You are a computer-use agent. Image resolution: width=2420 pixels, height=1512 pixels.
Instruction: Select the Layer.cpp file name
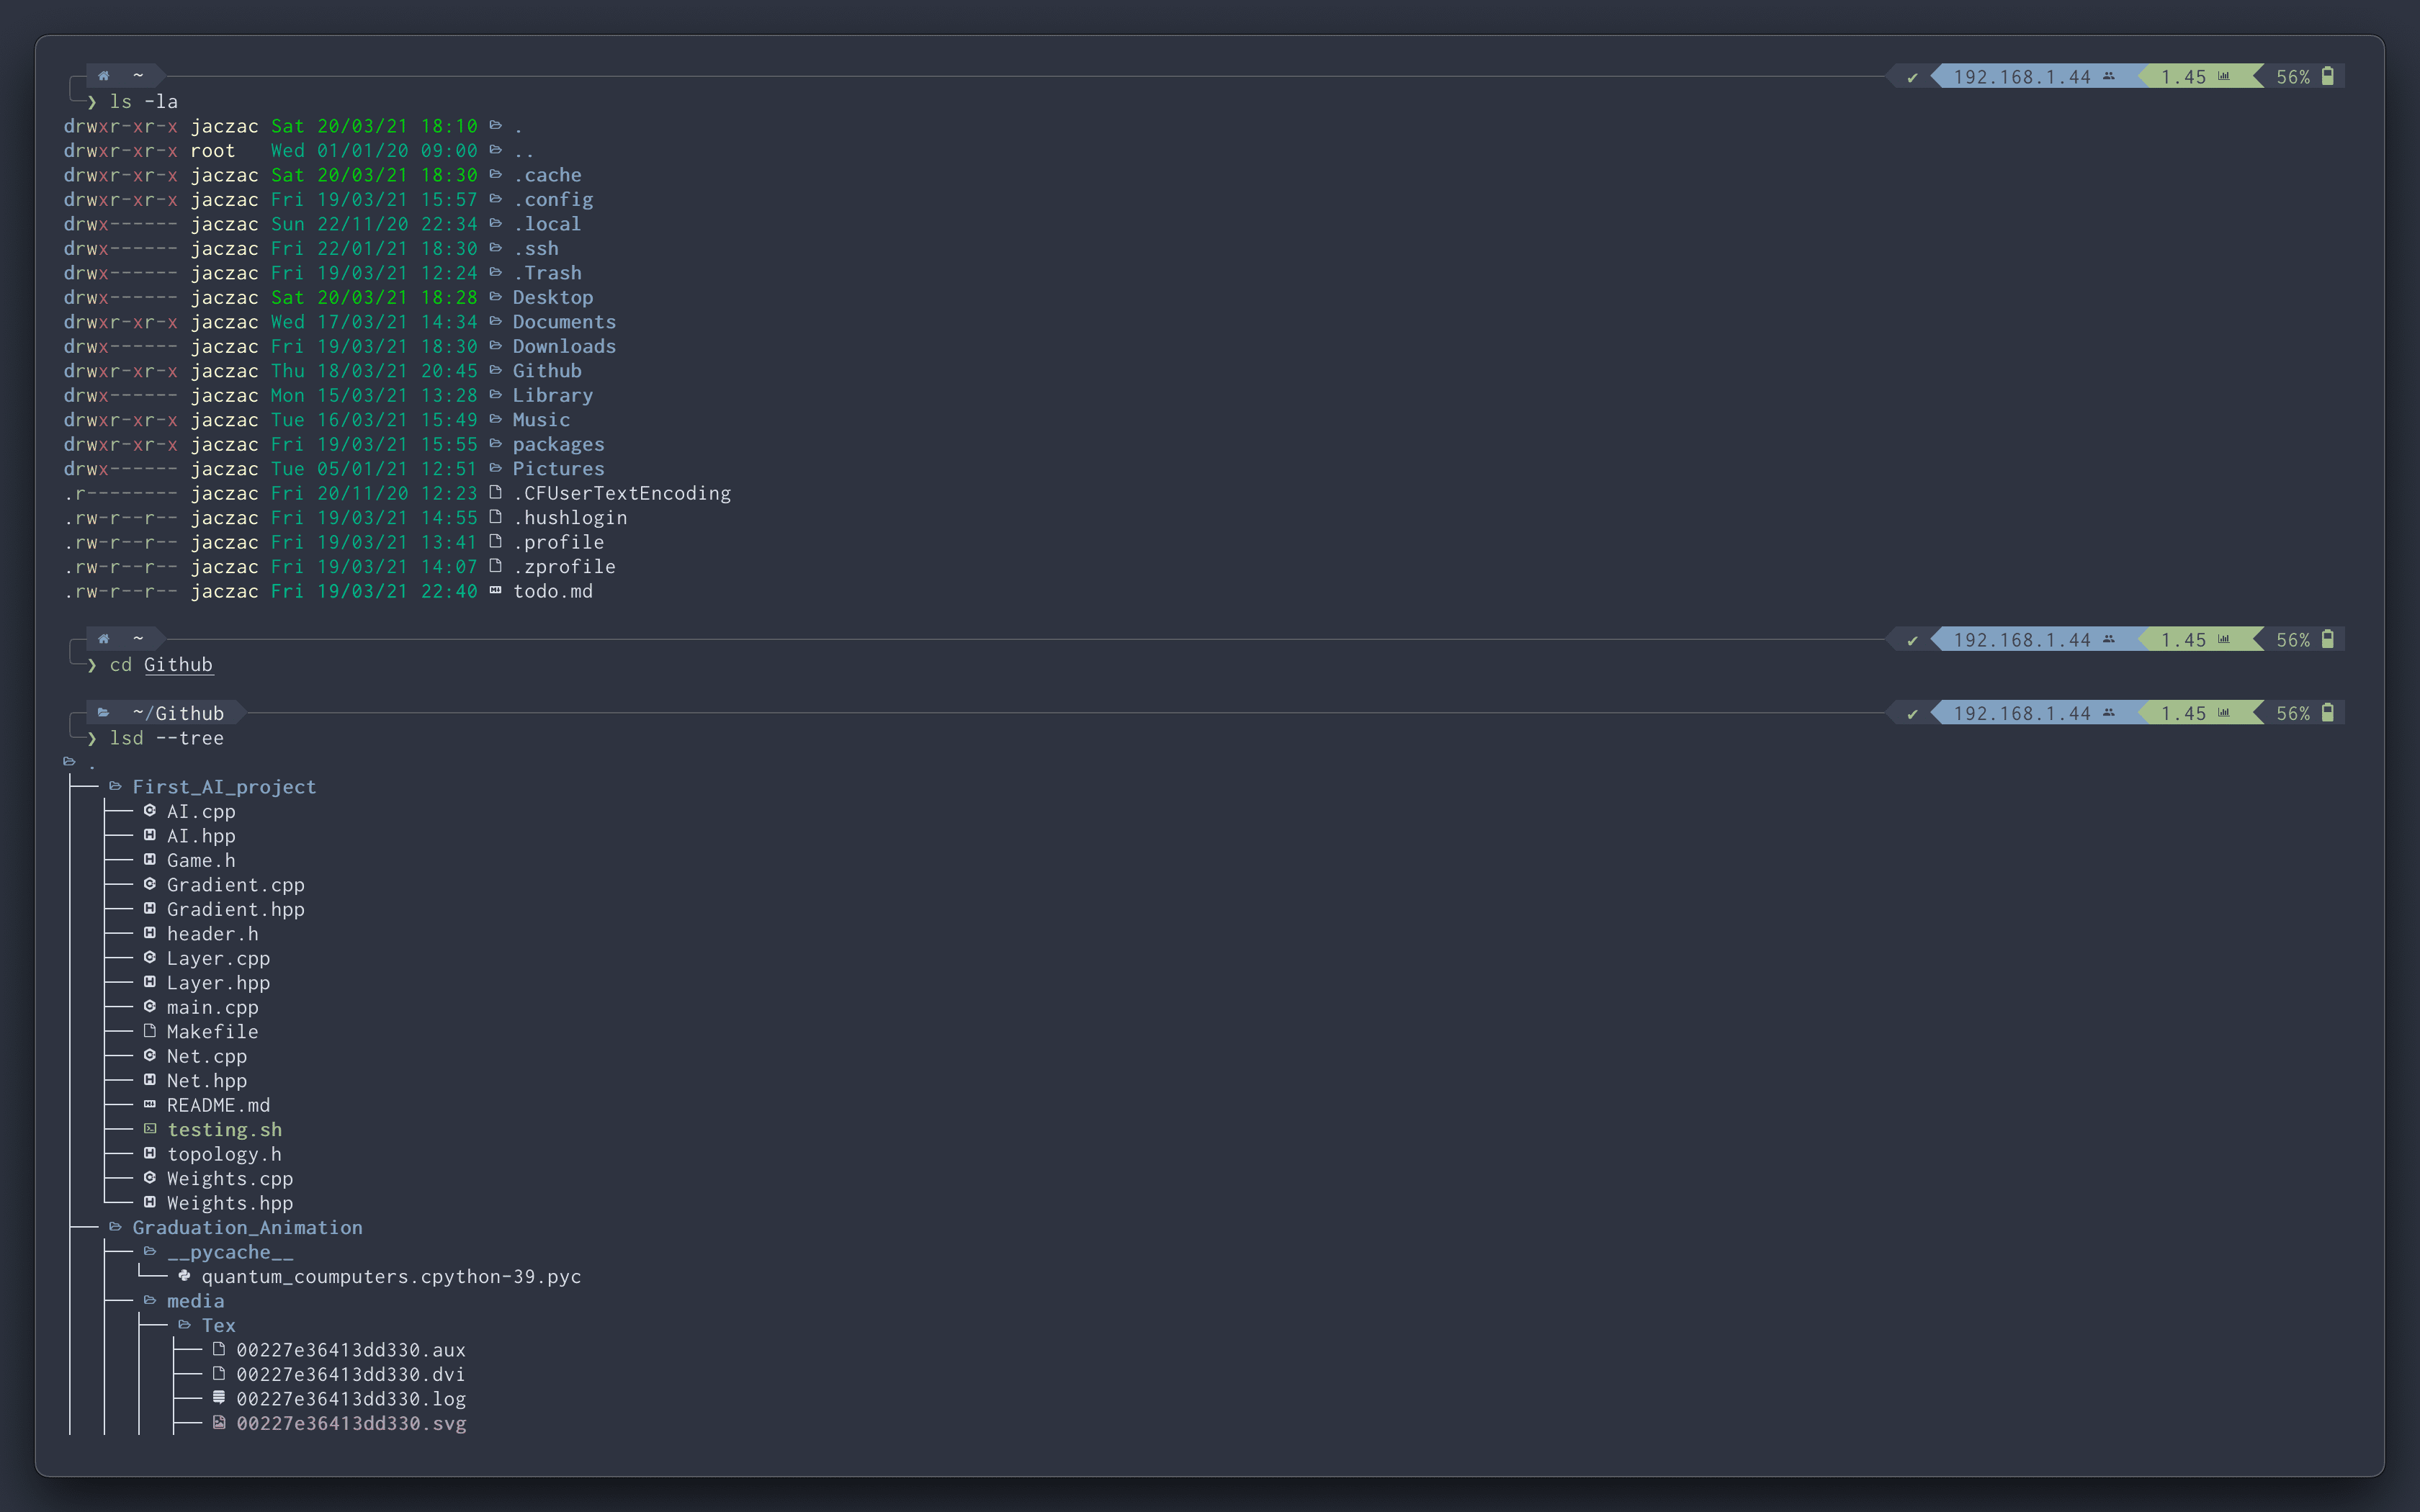(x=218, y=958)
